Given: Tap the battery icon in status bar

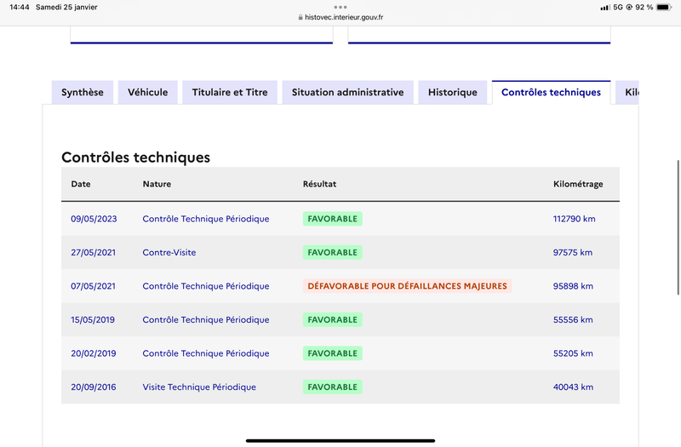Looking at the screenshot, I should [664, 8].
